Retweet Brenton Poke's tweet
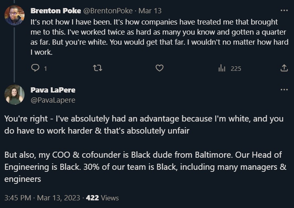 (x=97, y=68)
